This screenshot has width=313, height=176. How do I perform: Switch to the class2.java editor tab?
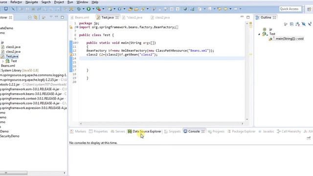tap(160, 18)
